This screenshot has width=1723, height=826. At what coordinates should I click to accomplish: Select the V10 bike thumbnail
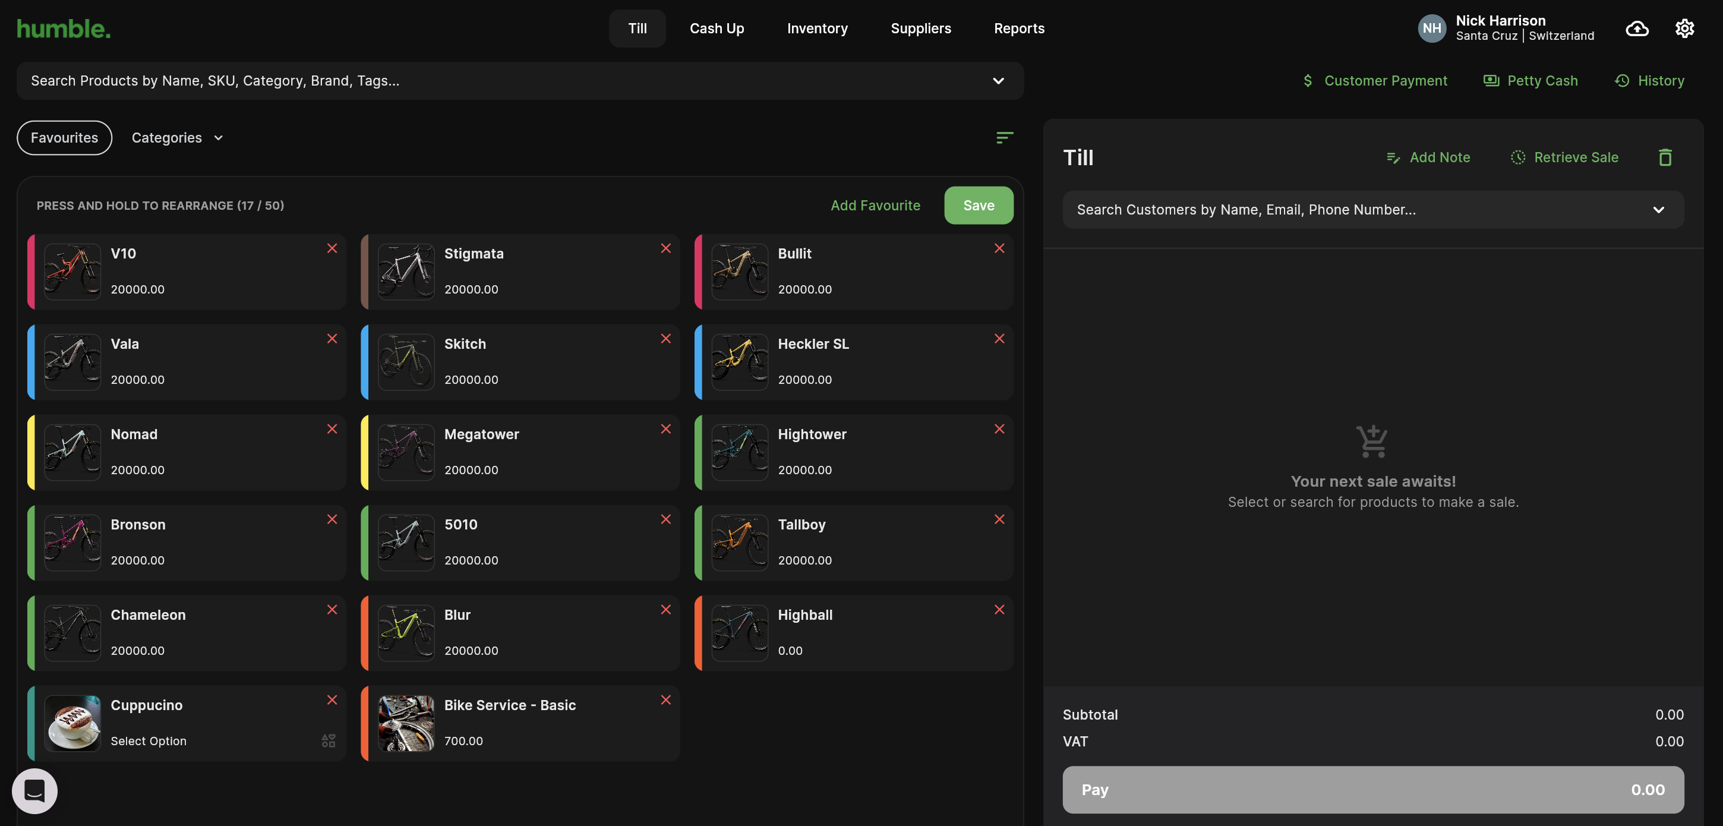(72, 272)
